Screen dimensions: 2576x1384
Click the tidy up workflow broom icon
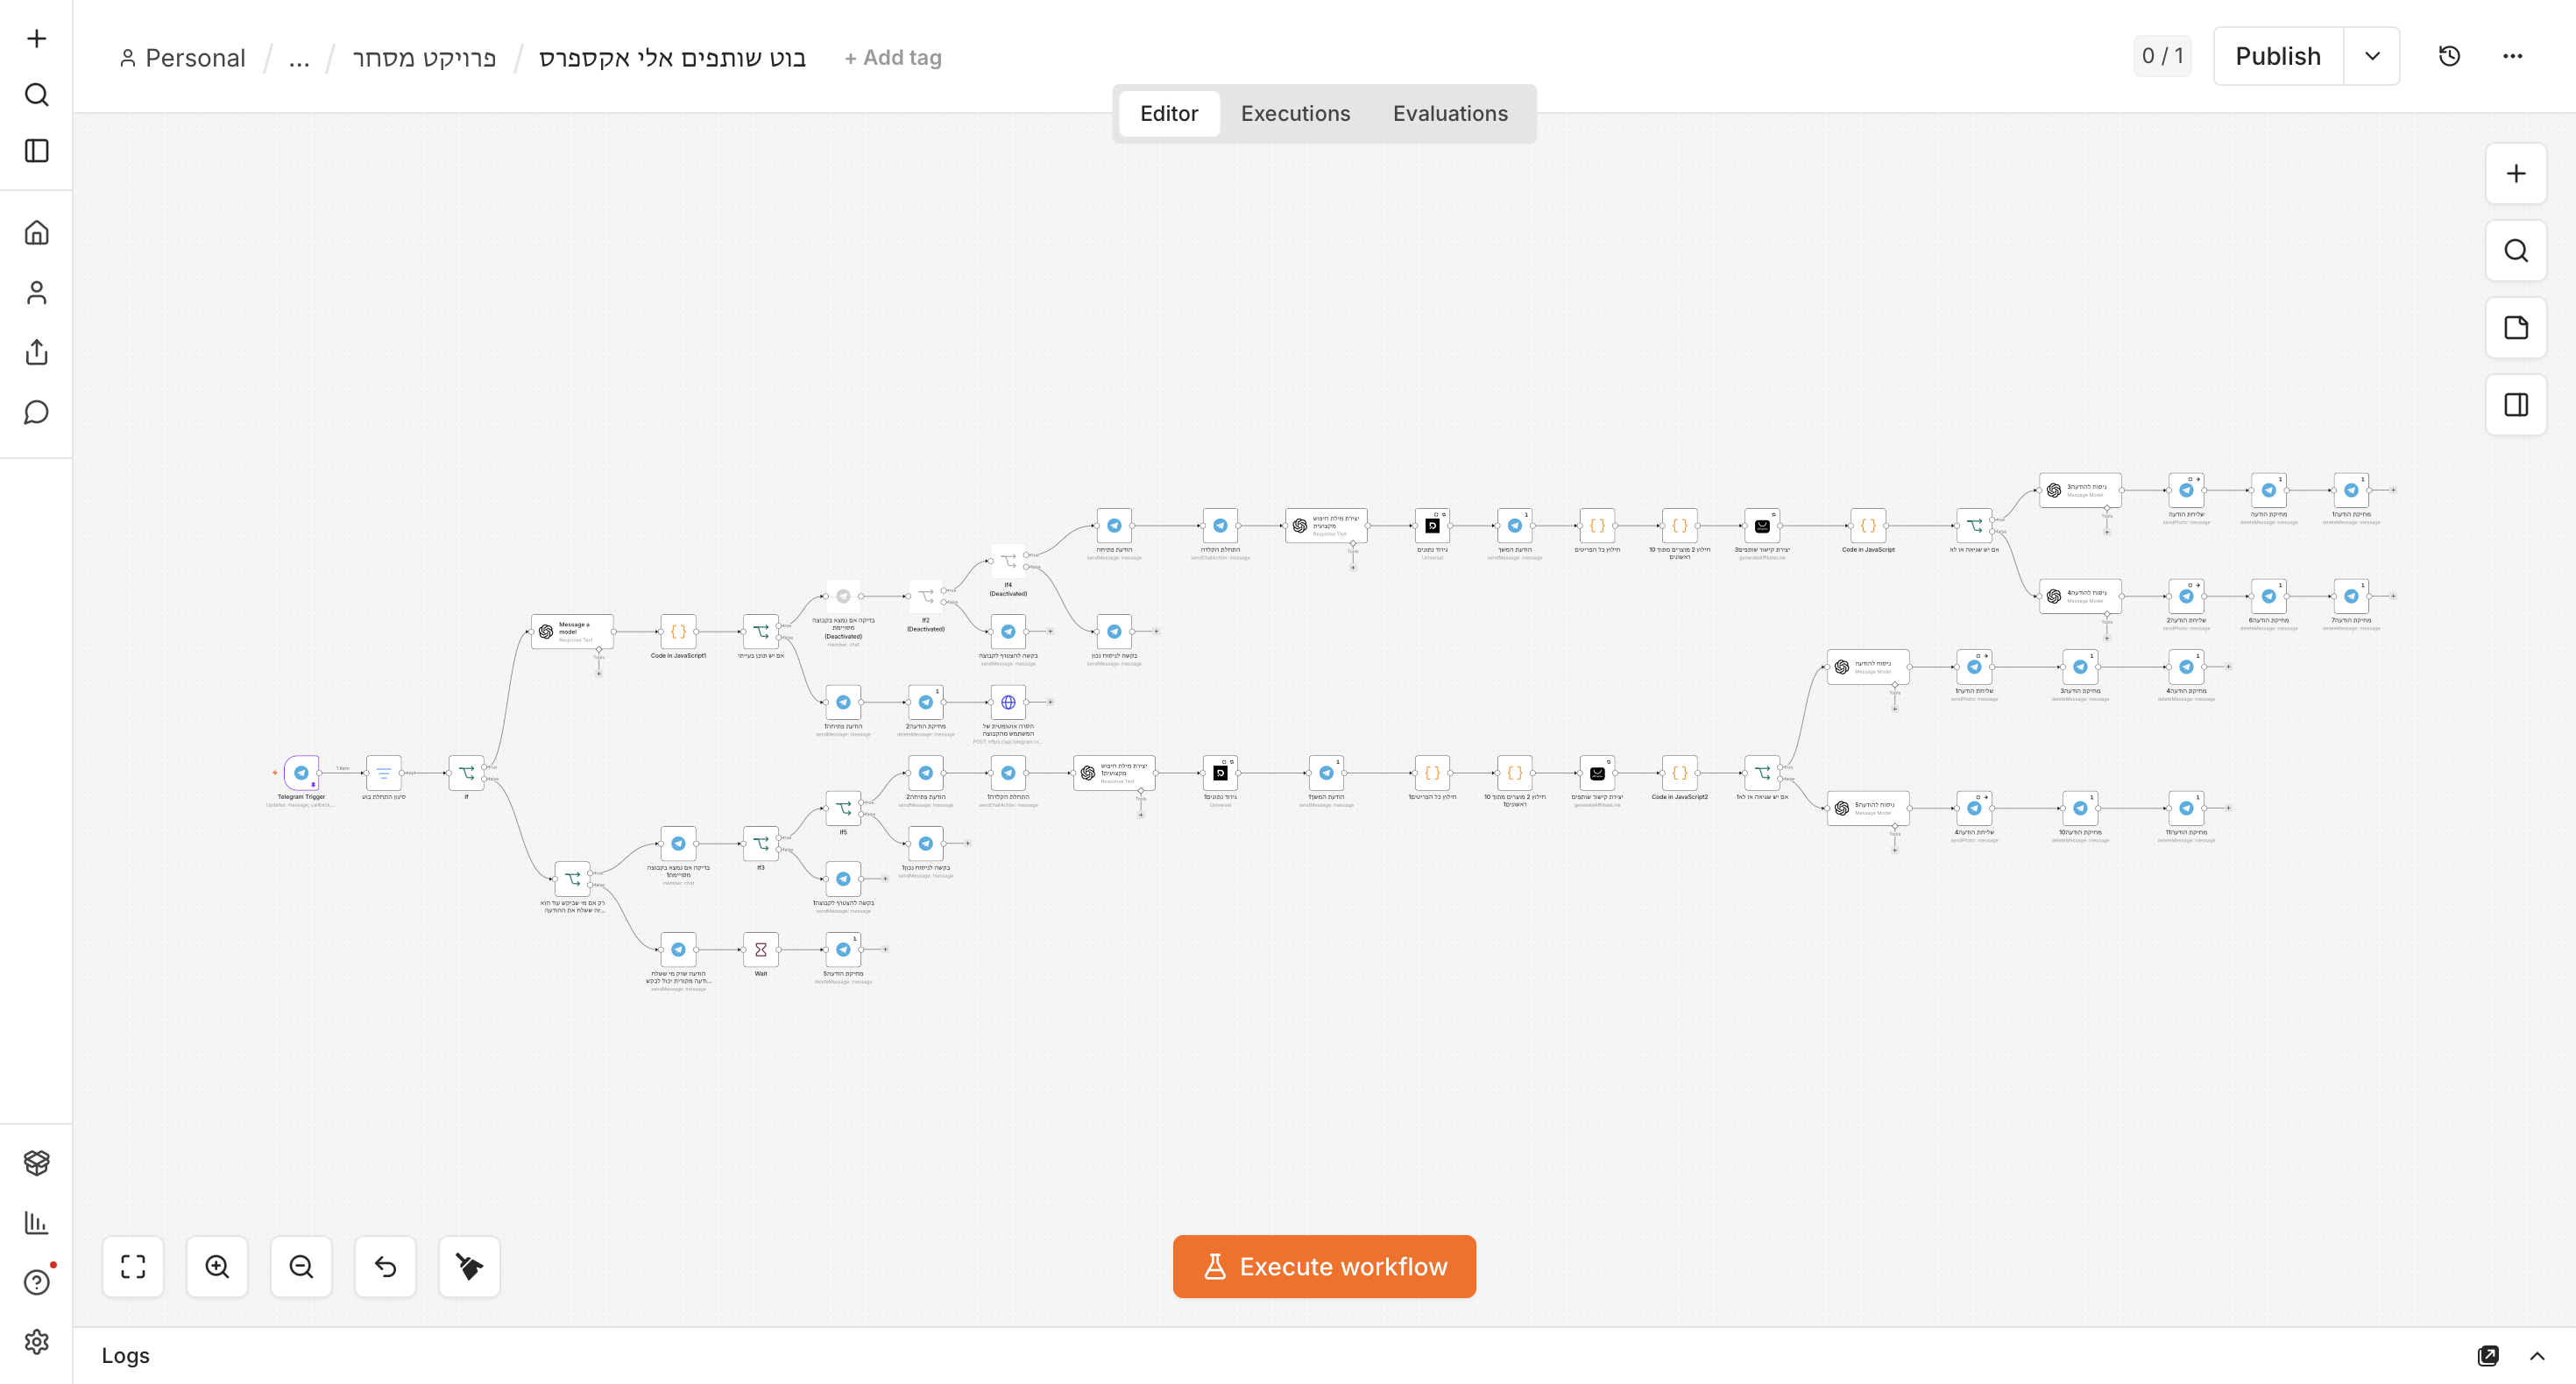tap(469, 1266)
